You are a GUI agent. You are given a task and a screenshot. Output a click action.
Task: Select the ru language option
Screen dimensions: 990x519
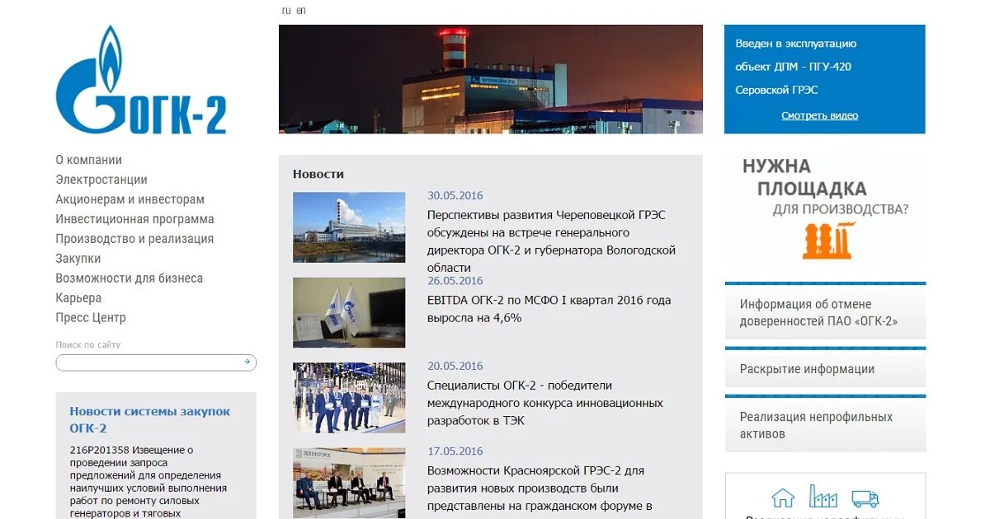tap(285, 10)
